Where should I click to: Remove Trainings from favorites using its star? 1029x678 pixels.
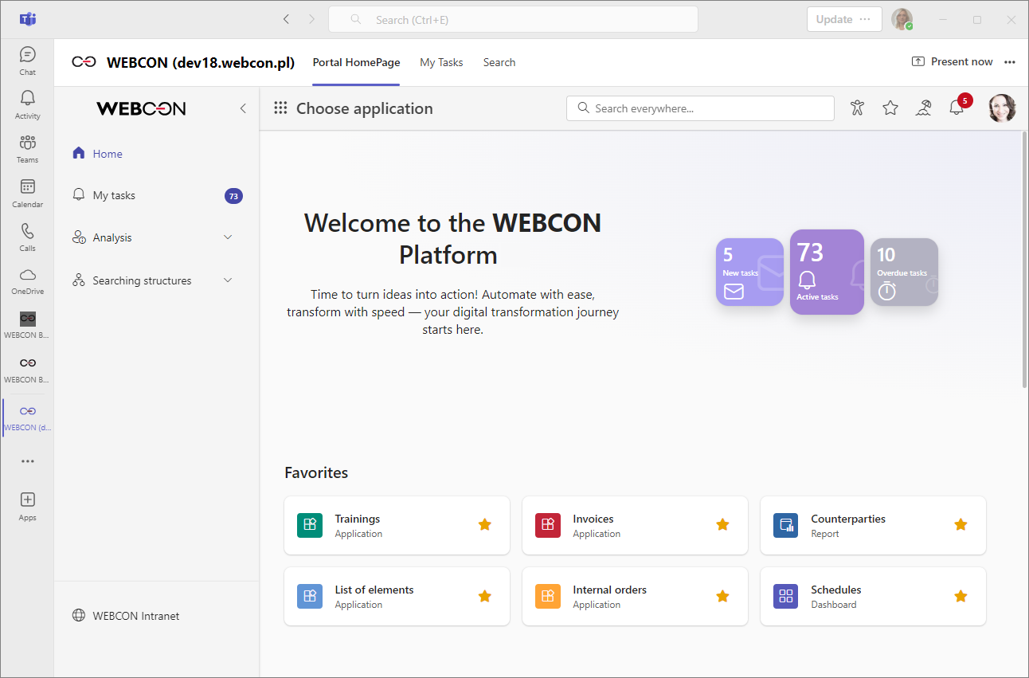coord(485,524)
